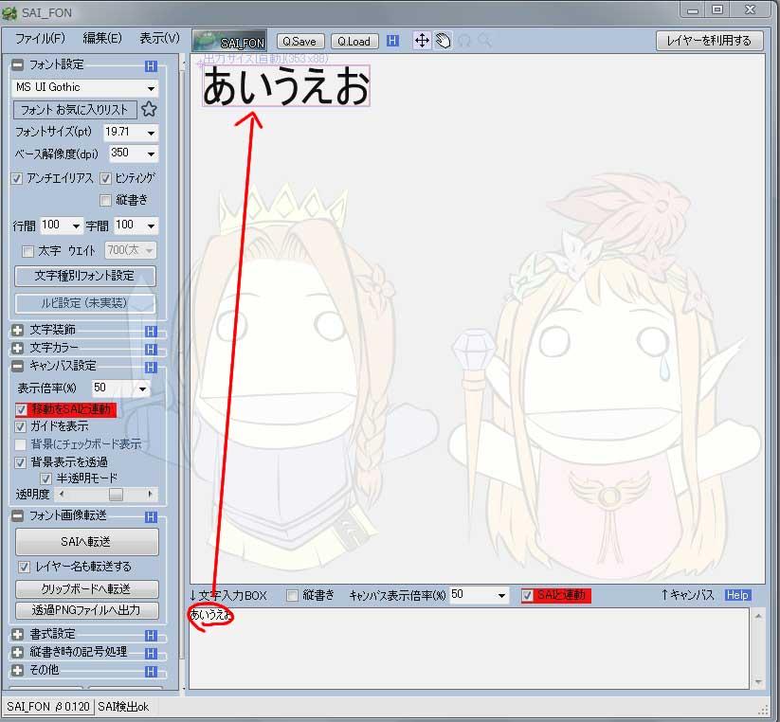Open 行間 100 dropdown

point(76,226)
